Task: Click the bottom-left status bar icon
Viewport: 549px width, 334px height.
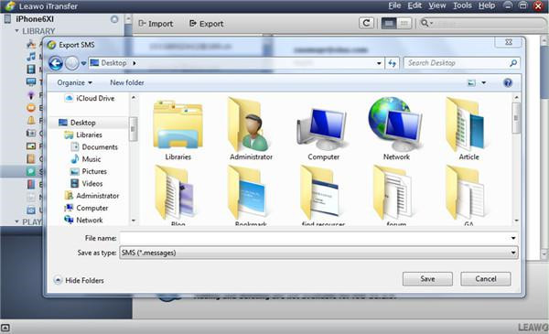Action: [5, 328]
